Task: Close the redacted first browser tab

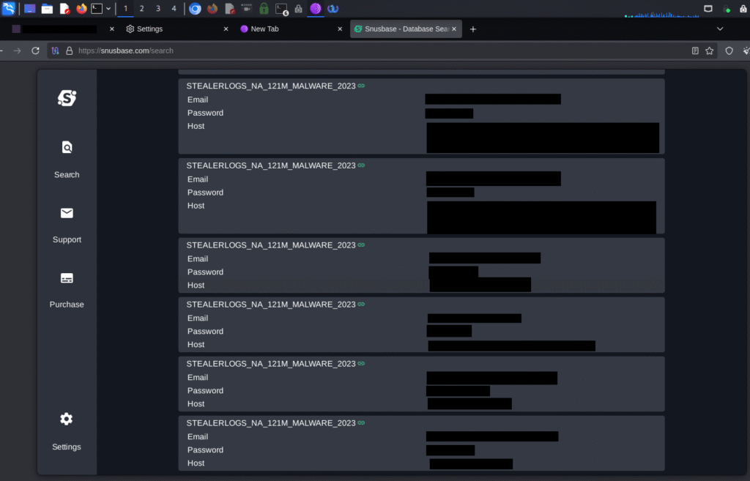Action: (x=112, y=29)
